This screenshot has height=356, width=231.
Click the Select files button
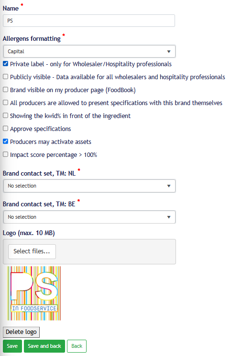pos(32,251)
